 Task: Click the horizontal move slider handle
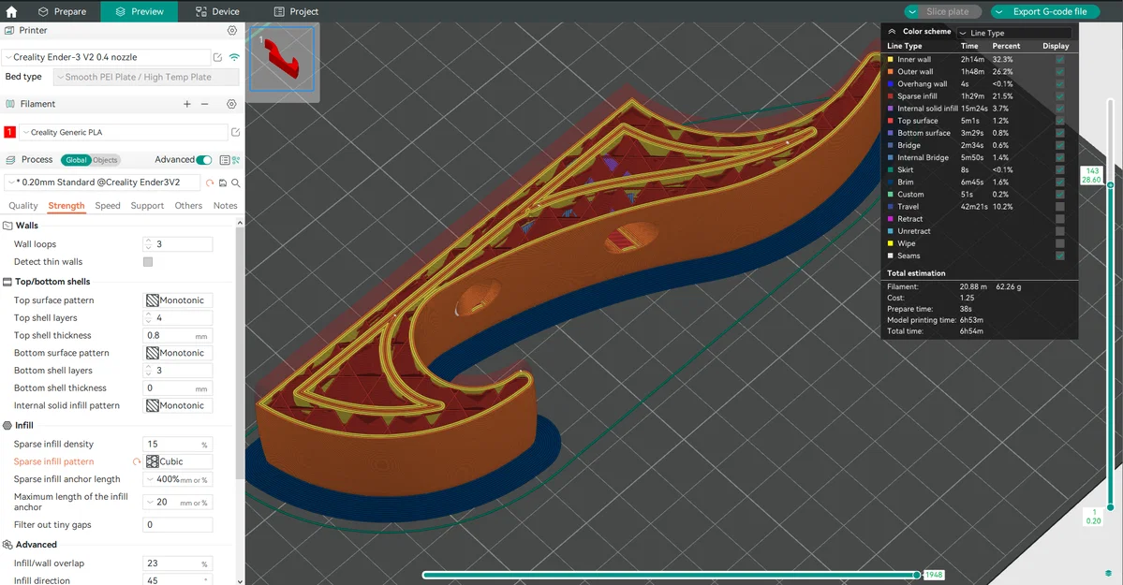coord(916,575)
